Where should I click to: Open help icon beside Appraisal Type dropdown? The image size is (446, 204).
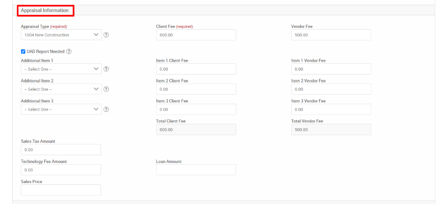[x=106, y=35]
